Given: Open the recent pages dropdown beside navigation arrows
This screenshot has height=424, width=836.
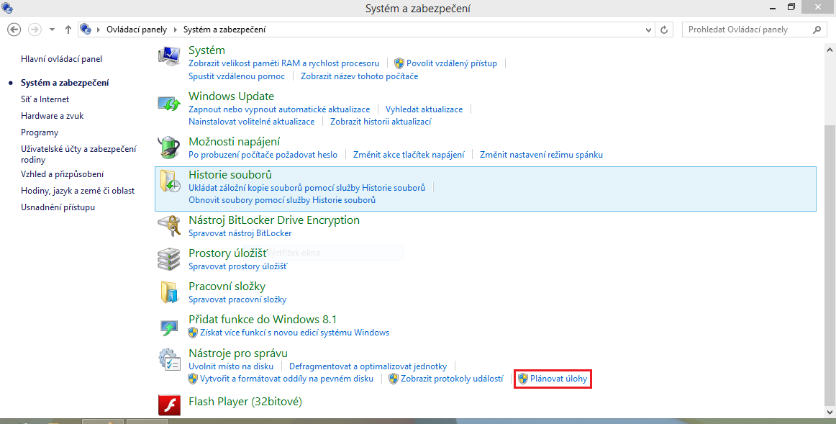Looking at the screenshot, I should (51, 30).
